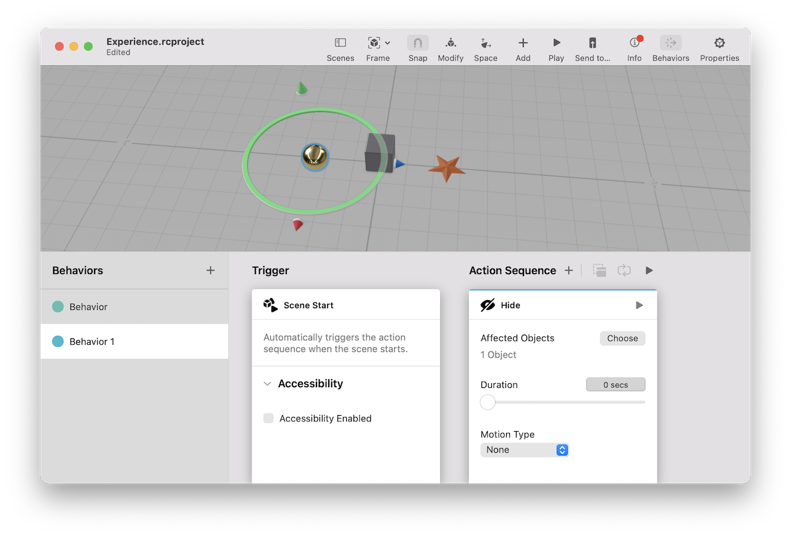Play the entire Action Sequence
Screen dimensions: 791x537
click(649, 270)
